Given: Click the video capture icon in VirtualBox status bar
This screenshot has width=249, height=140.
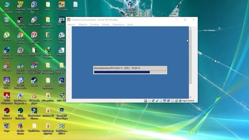Looking at the screenshot, I should 168,101.
